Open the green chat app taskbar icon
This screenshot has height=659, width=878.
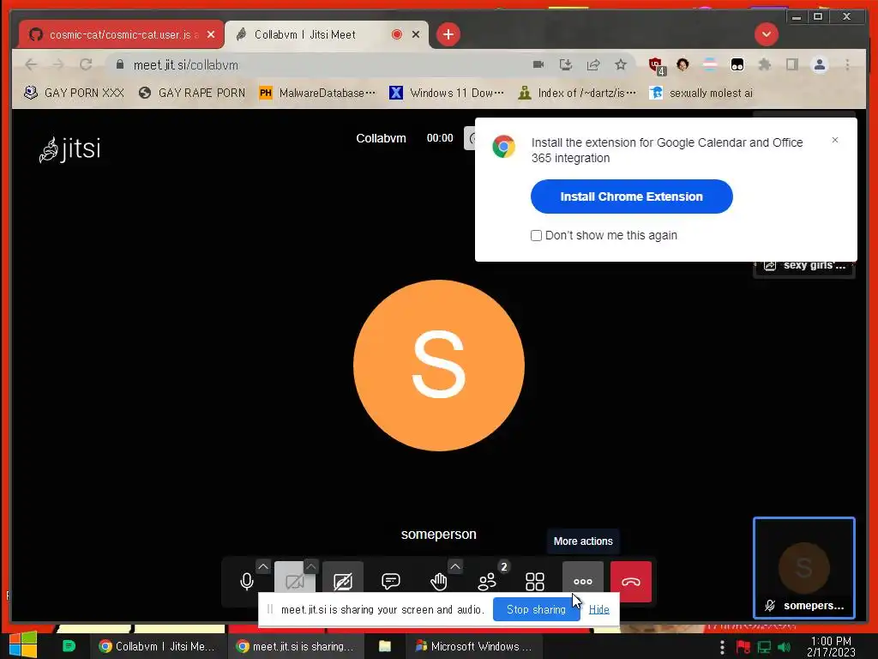tap(69, 646)
